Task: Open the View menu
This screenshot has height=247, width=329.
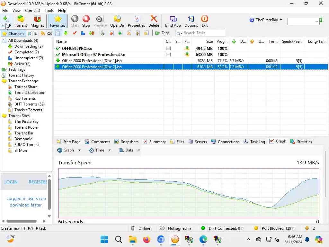Action: click(16, 11)
